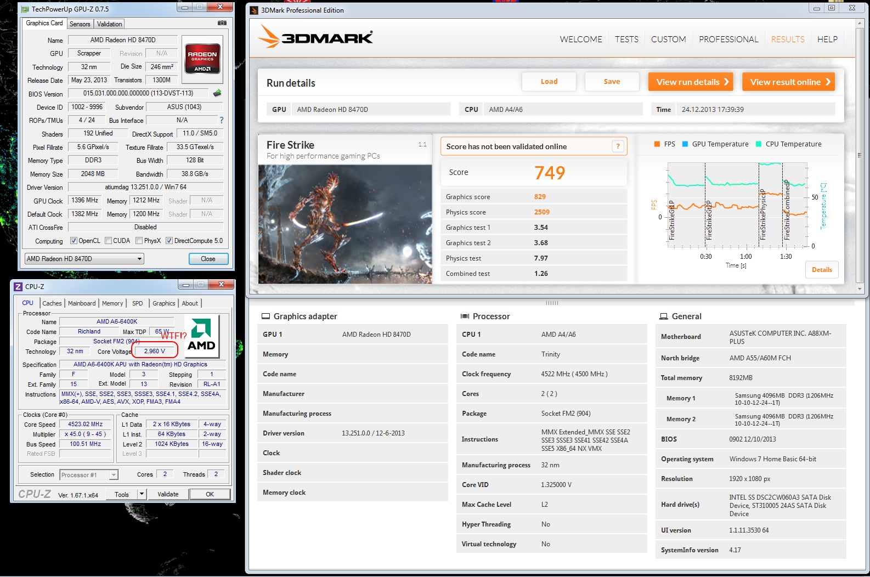This screenshot has width=870, height=577.
Task: Switch to the Graphics Card tab in GPU-Z
Action: point(44,23)
